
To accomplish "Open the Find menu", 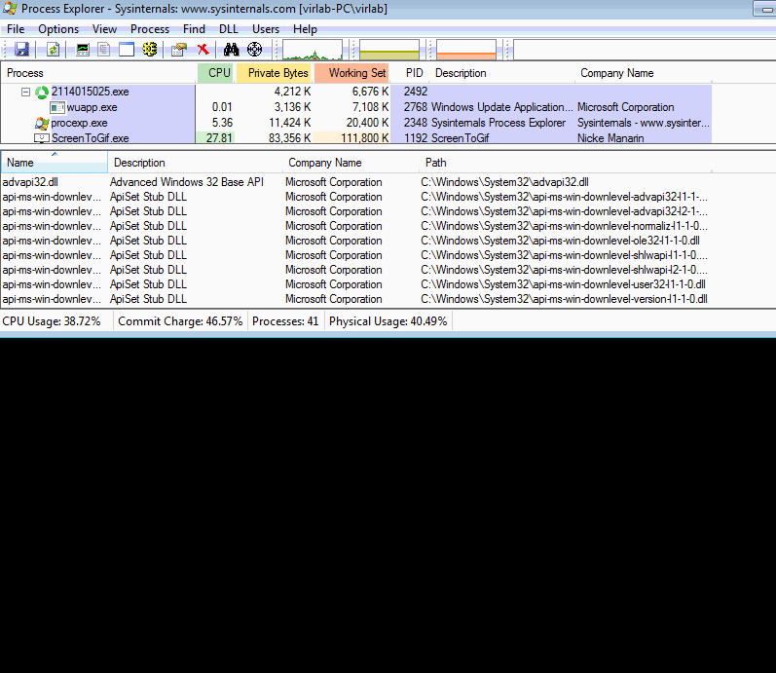I will pos(194,29).
